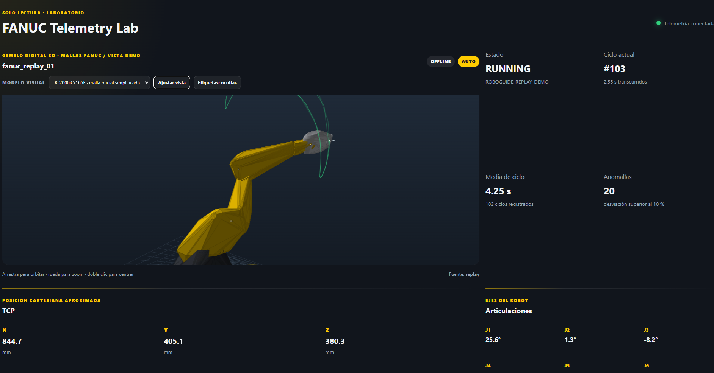Screen dimensions: 714x373
Task: Click the AUTO mode badge
Action: [468, 61]
